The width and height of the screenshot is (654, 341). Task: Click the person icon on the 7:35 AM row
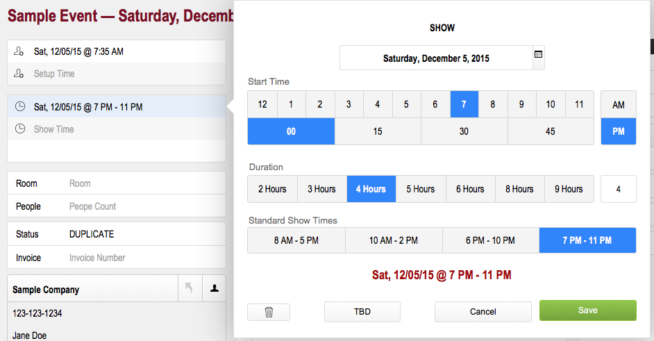pos(19,51)
